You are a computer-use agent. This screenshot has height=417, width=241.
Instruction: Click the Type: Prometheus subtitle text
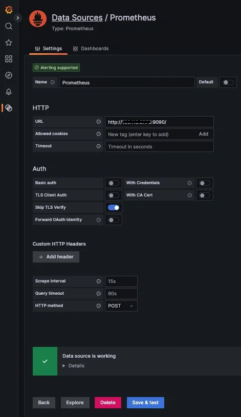coord(73,29)
